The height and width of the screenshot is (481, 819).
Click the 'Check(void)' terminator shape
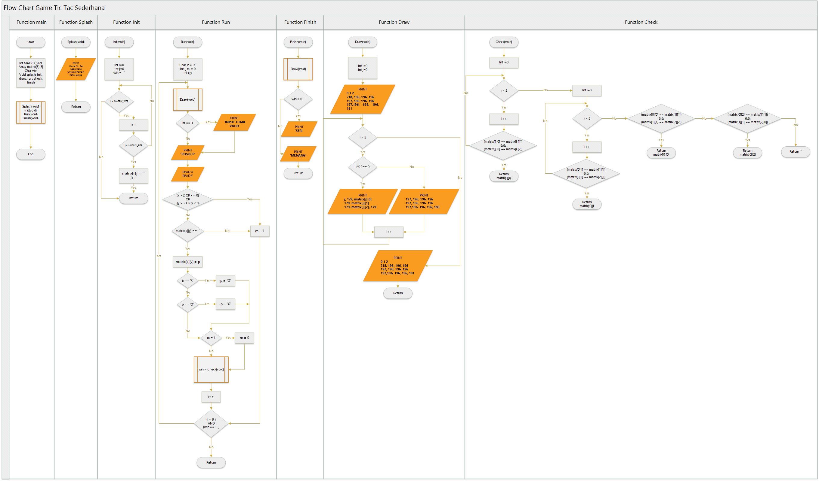(x=504, y=42)
